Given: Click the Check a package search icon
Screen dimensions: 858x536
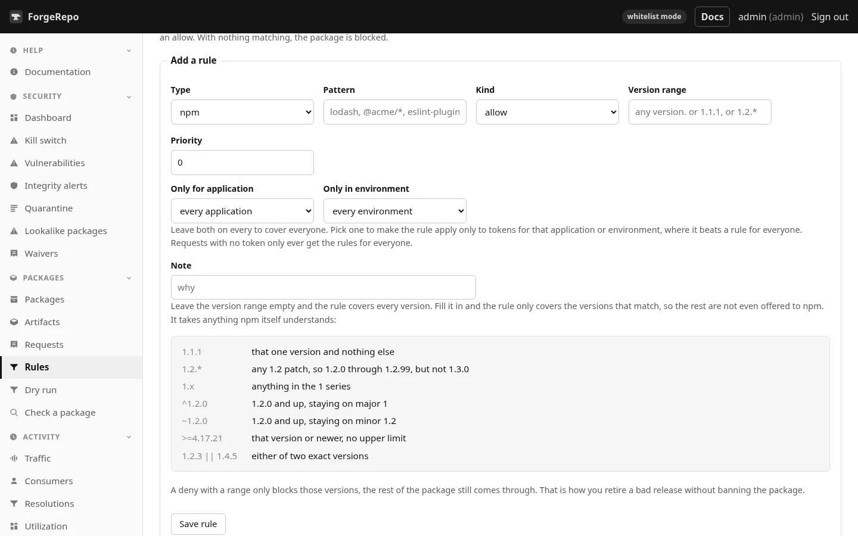Looking at the screenshot, I should click(14, 413).
